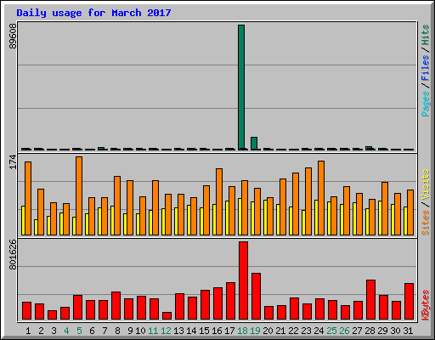The width and height of the screenshot is (435, 340).
Task: Click the Sites label in the legend
Action: (425, 223)
